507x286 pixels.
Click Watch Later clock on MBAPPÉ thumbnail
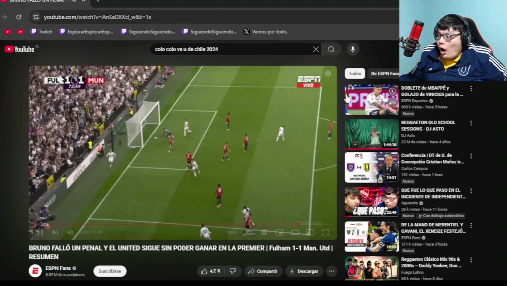pos(392,91)
